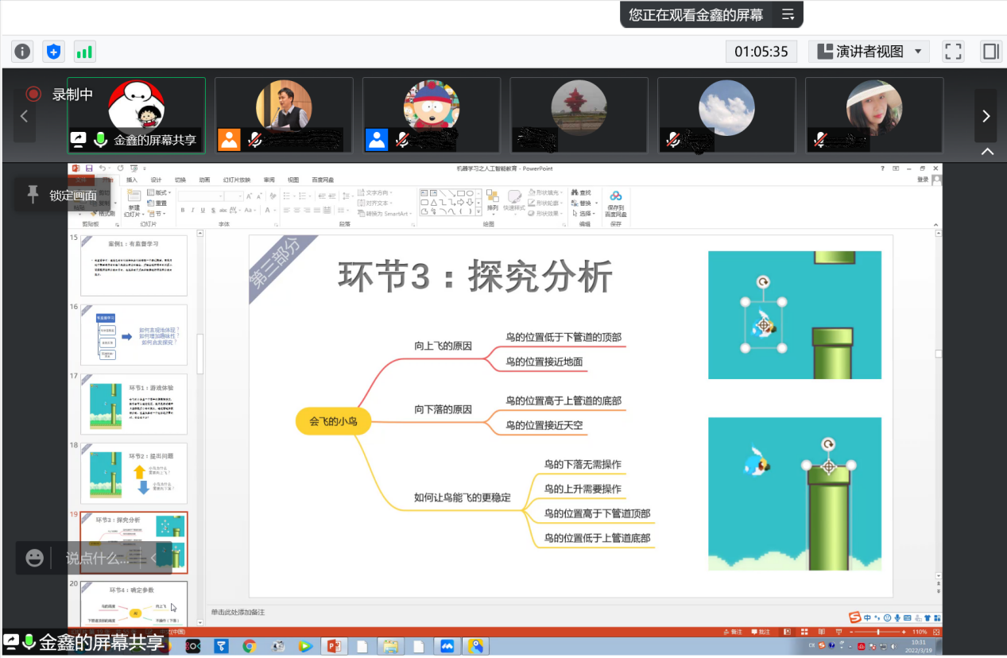This screenshot has width=1007, height=658.
Task: Open the emoji reaction picker
Action: click(x=34, y=558)
